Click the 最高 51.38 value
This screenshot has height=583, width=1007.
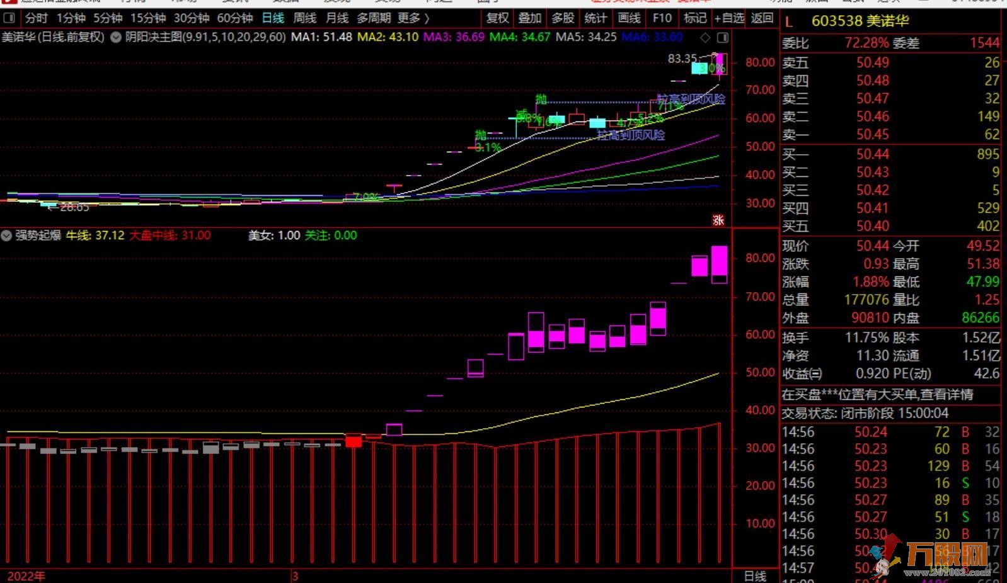click(x=983, y=264)
